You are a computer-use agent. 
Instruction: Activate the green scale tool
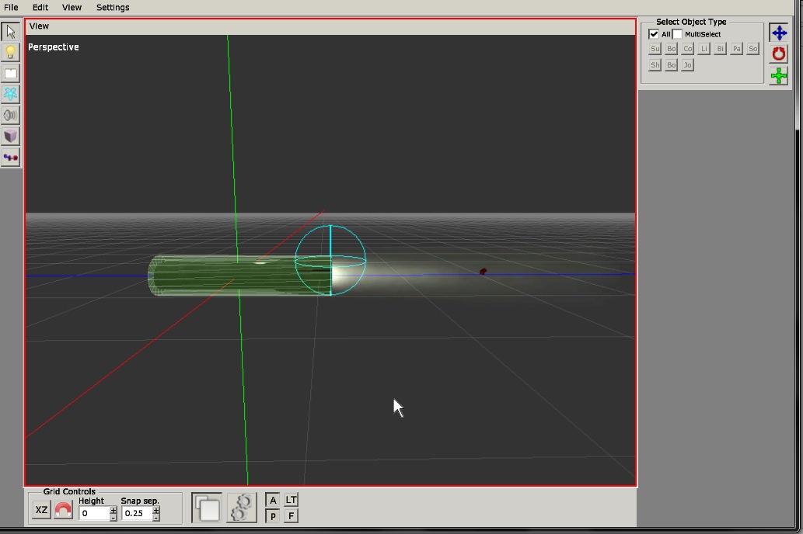(778, 75)
